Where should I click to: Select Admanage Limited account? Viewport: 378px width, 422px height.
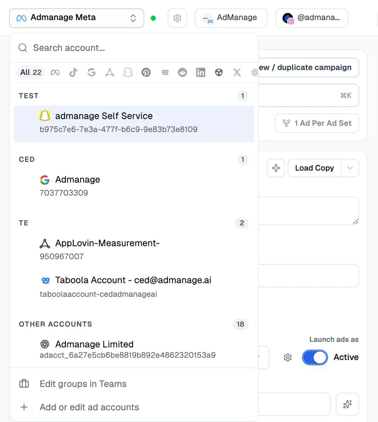click(134, 349)
